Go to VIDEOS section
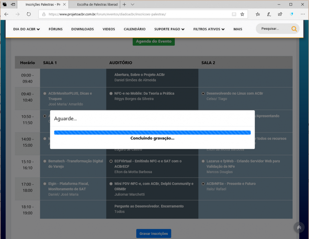The width and height of the screenshot is (309, 239). 109,29
